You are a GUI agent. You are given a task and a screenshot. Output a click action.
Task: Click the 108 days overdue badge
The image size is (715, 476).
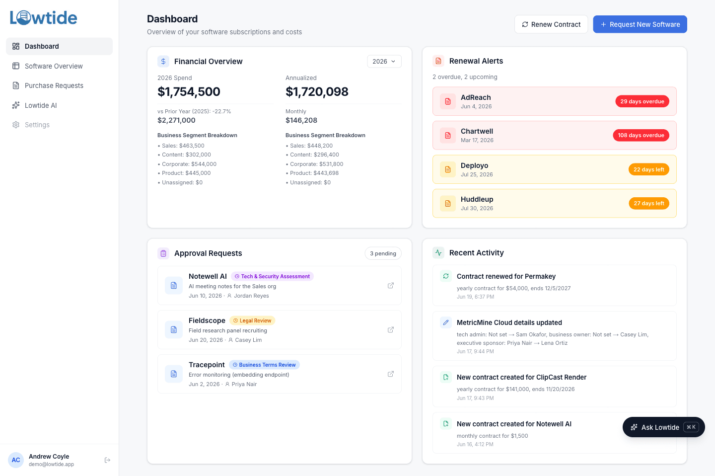641,135
